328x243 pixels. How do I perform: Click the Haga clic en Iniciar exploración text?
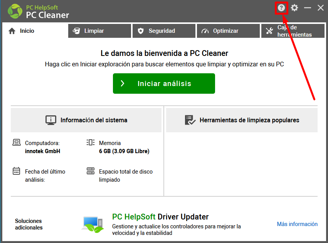click(x=164, y=64)
